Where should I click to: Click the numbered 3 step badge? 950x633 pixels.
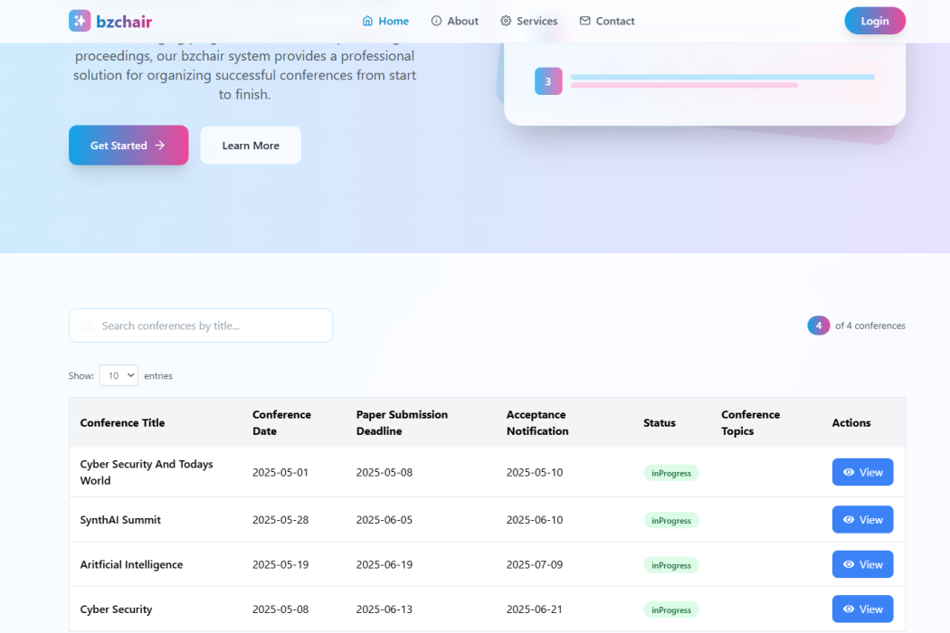coord(548,81)
